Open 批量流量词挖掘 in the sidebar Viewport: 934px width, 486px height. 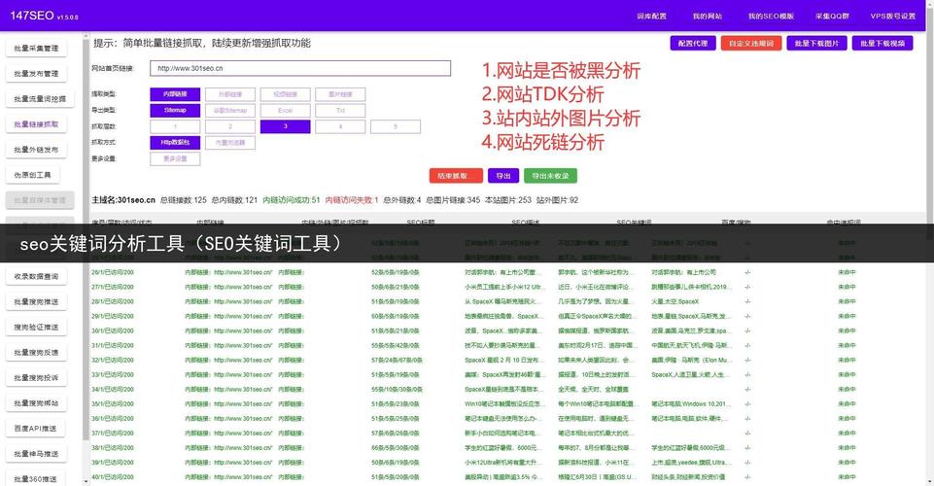coord(40,99)
